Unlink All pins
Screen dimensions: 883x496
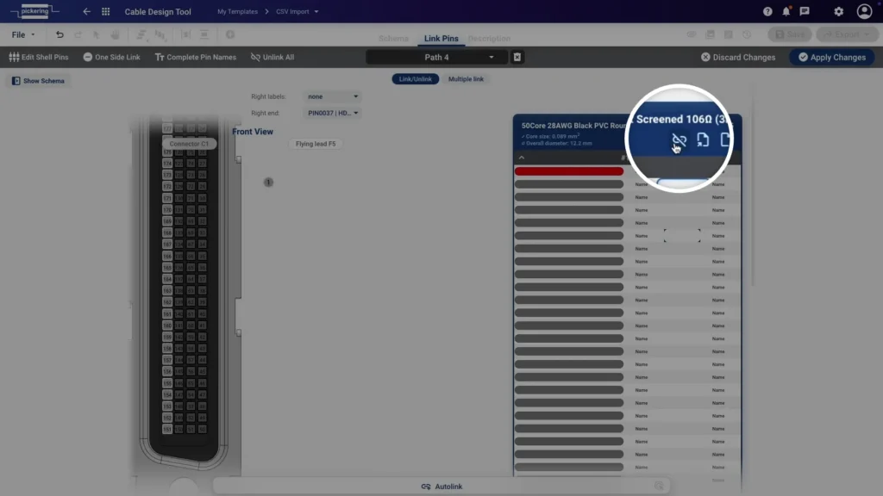click(x=272, y=57)
